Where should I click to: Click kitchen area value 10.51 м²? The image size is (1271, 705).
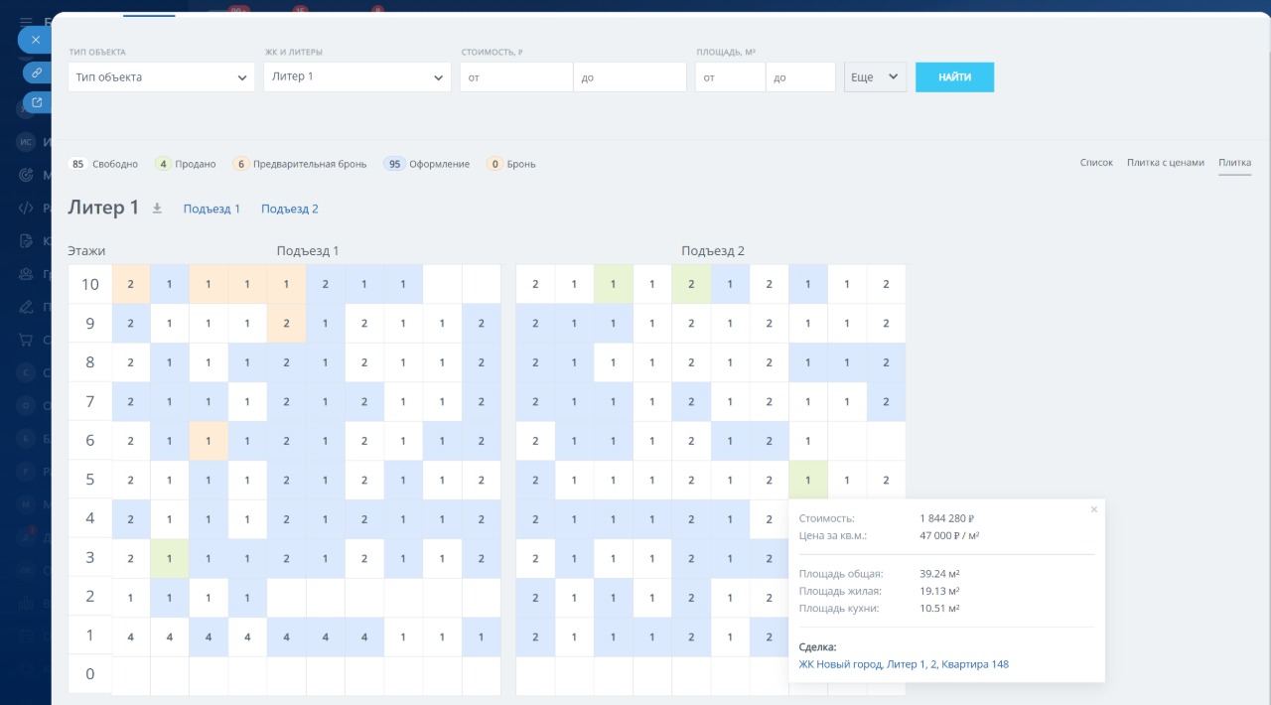(x=939, y=609)
